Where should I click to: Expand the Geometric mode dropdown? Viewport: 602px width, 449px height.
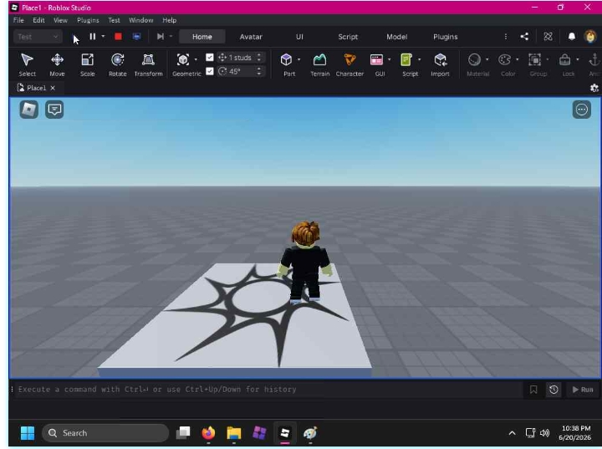pyautogui.click(x=196, y=59)
